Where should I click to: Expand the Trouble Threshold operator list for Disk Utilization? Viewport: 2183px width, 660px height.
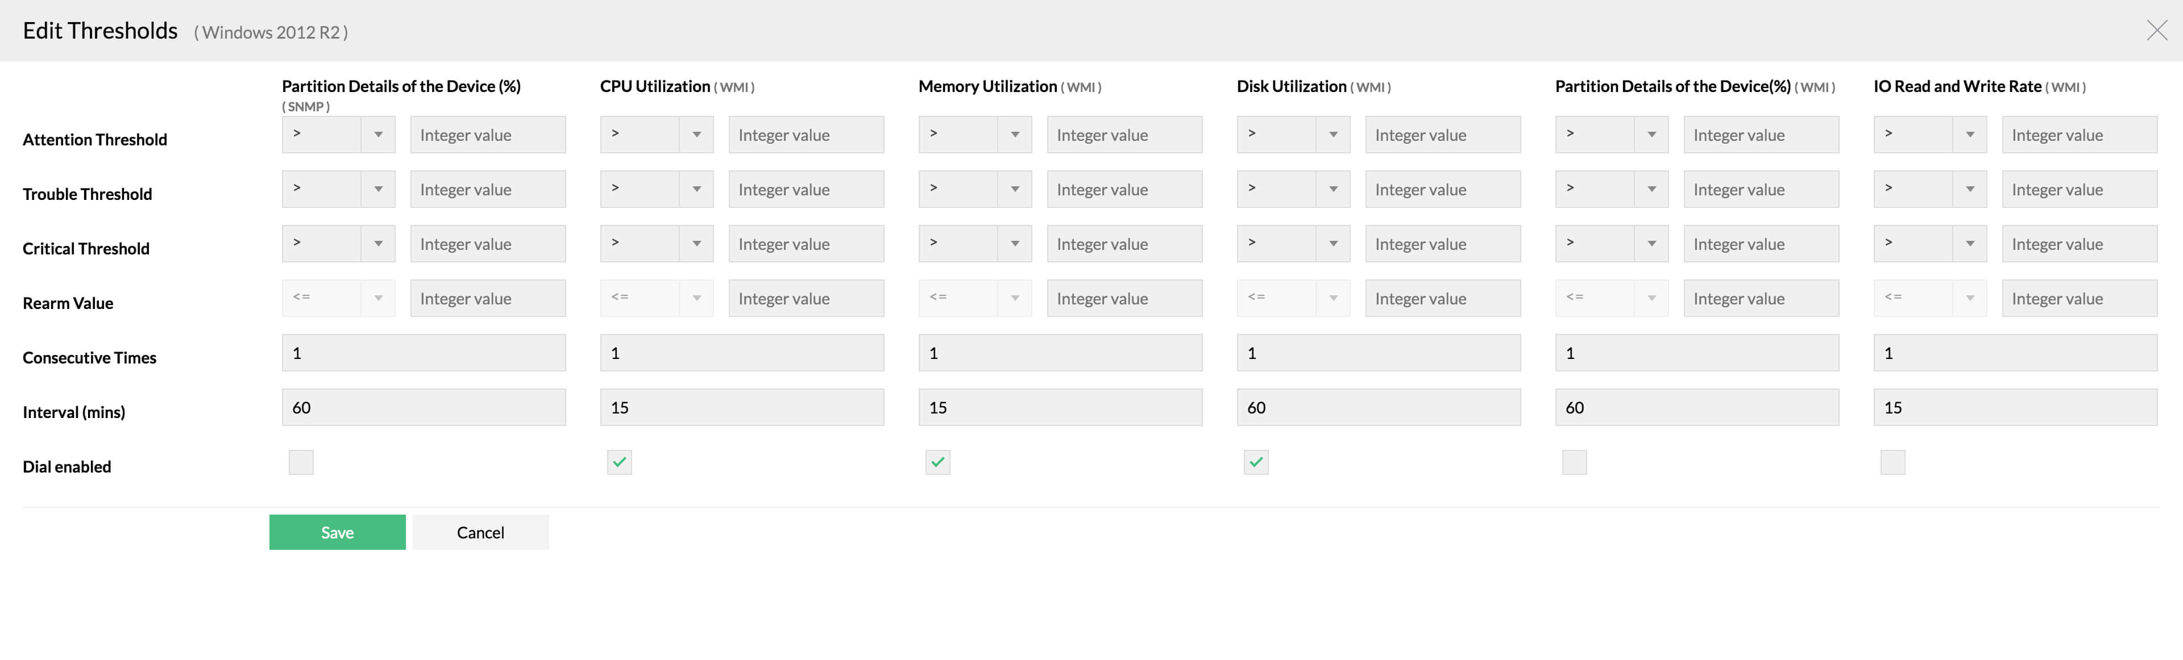pos(1333,189)
